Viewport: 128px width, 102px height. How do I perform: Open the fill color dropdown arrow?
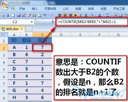(95, 15)
